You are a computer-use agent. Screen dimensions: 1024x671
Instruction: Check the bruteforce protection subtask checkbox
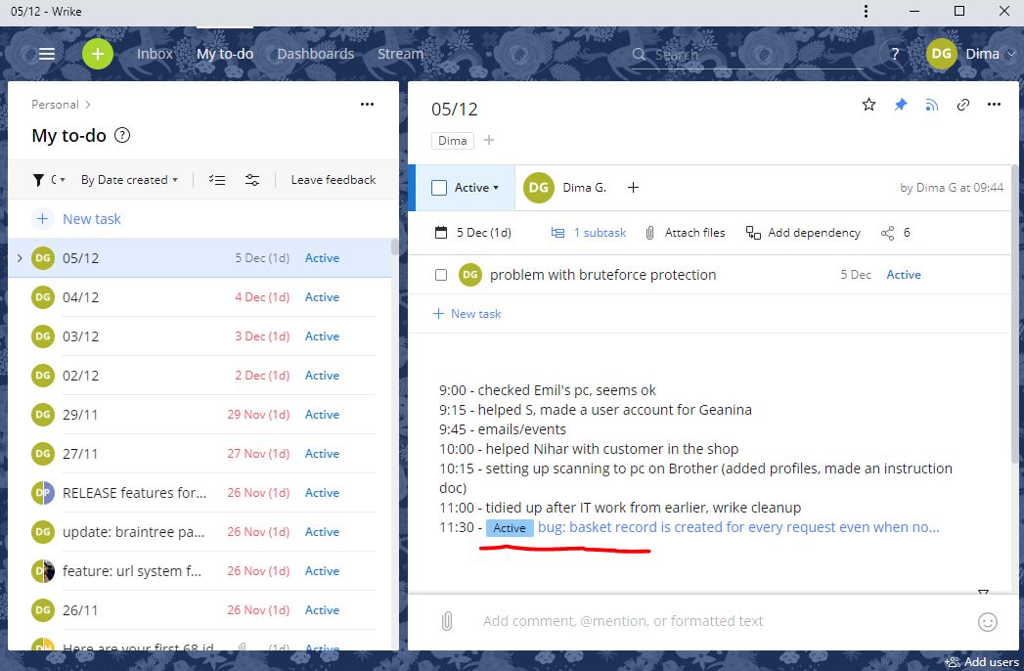441,275
